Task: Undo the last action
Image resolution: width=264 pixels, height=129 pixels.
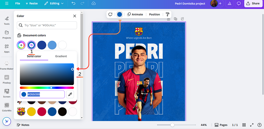Action: [73, 4]
